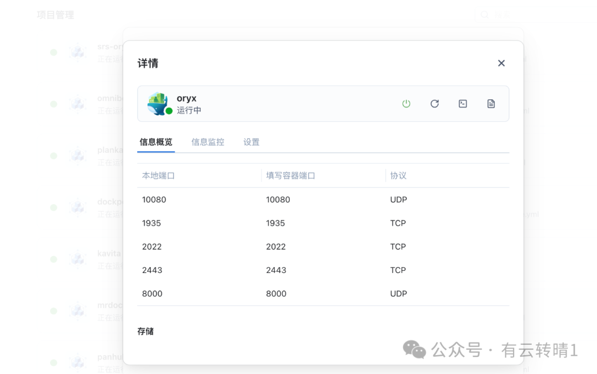Image resolution: width=597 pixels, height=374 pixels.
Task: Close the 详情 dialog
Action: (501, 63)
